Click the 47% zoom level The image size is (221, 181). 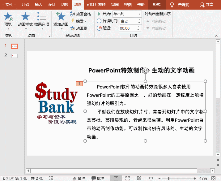(203, 179)
